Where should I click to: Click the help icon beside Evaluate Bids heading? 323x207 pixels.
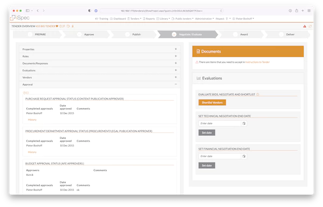[257, 94]
